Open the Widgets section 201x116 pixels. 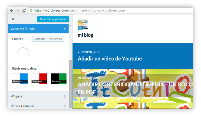pos(38,96)
